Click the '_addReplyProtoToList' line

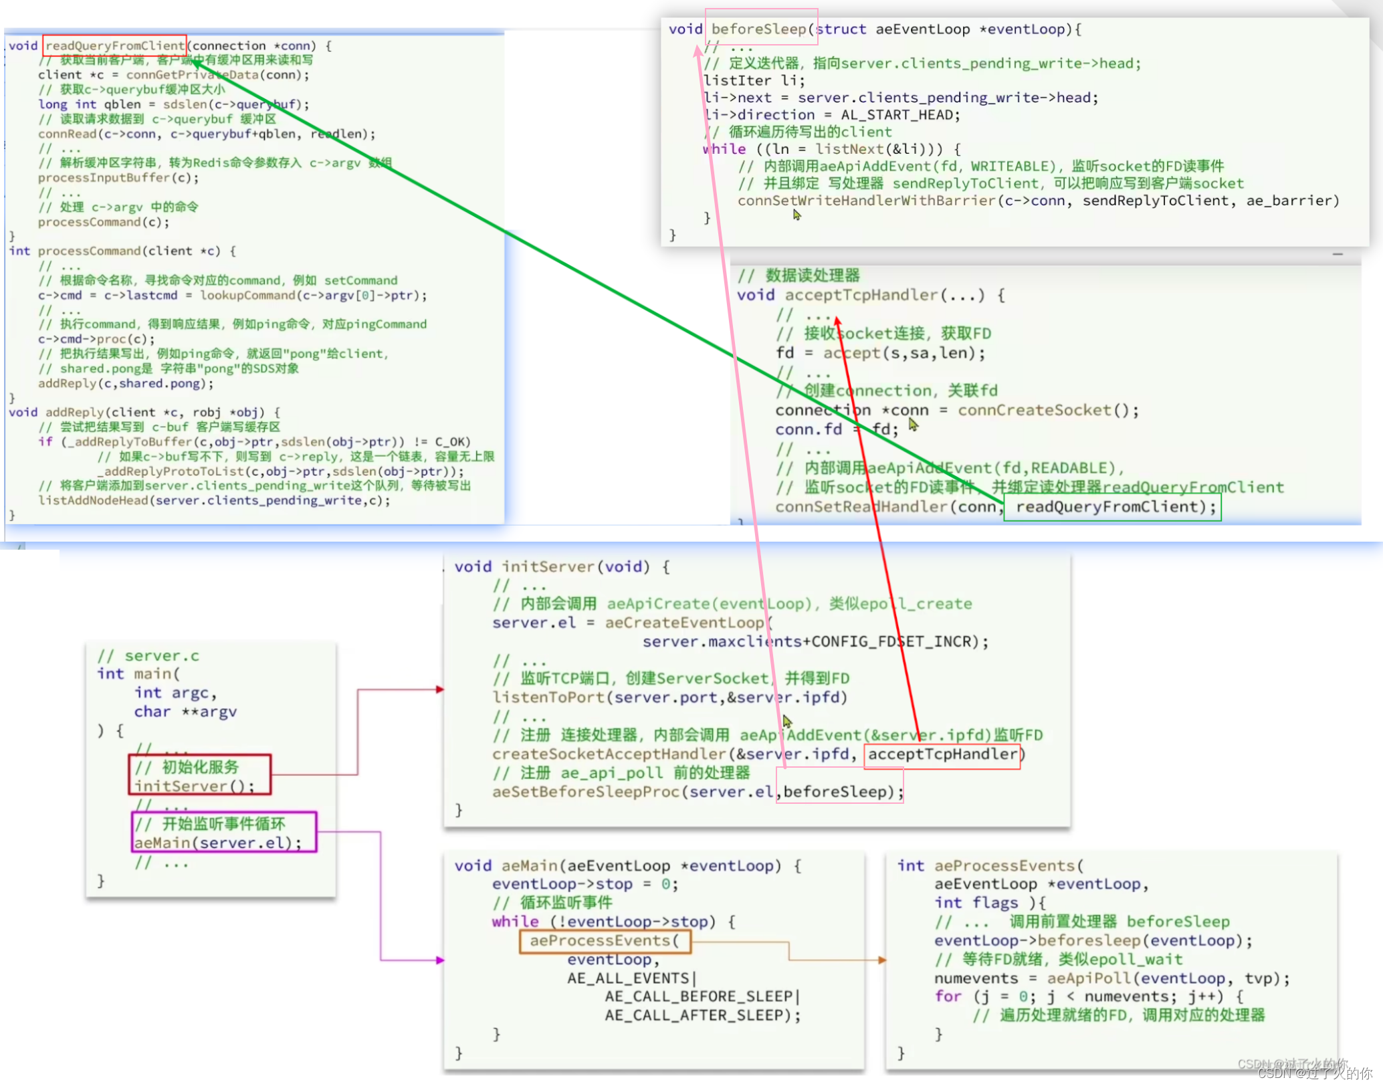click(x=280, y=471)
